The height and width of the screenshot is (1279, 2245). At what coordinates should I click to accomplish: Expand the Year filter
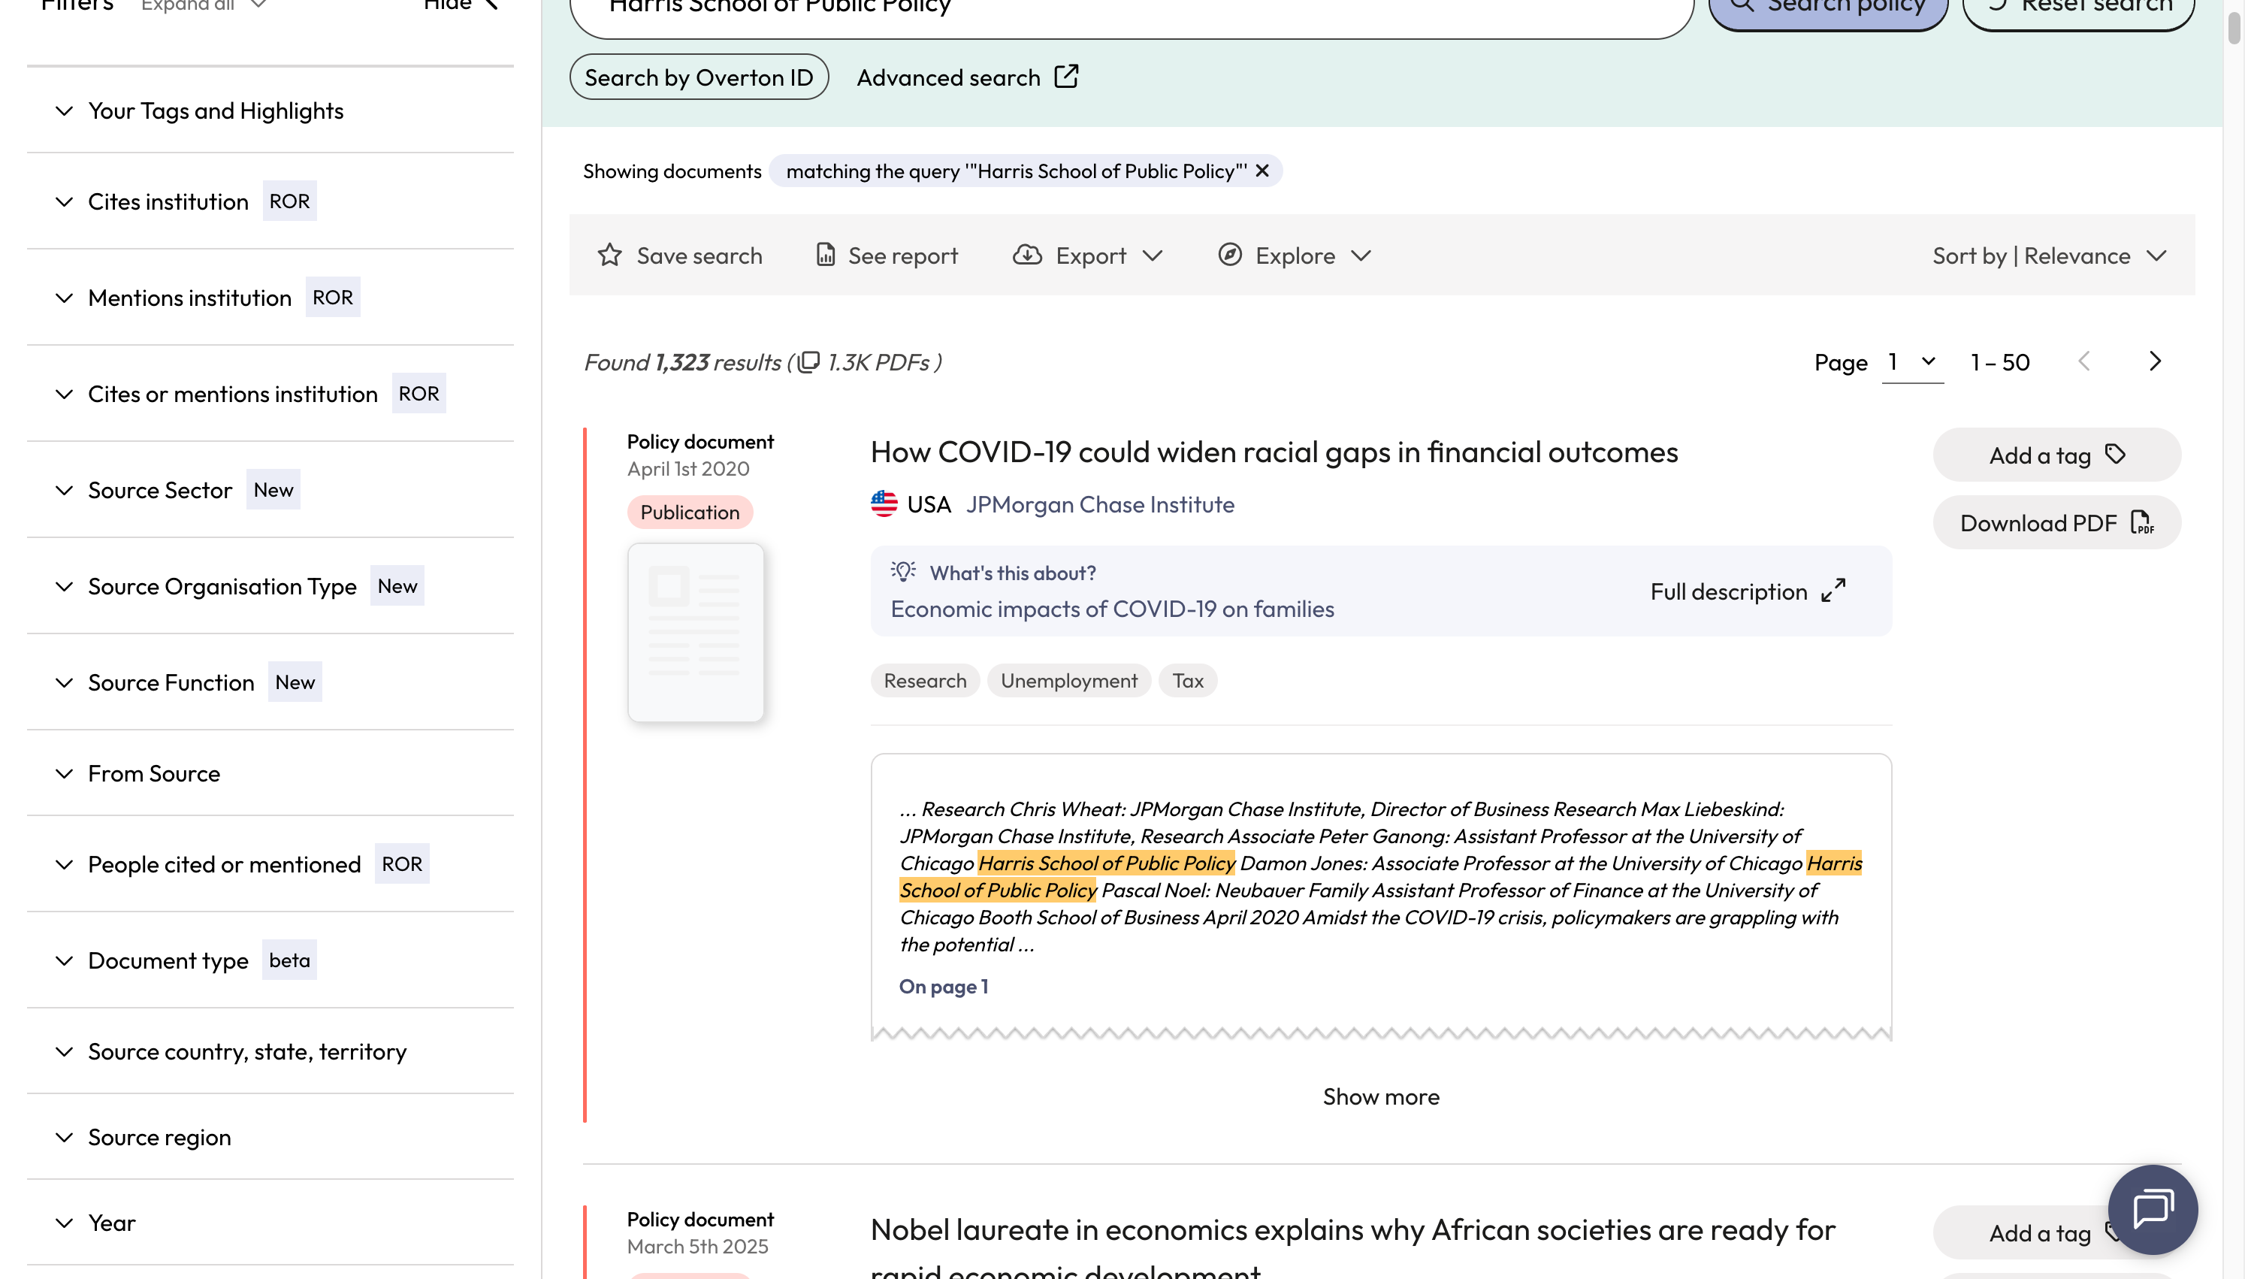click(x=270, y=1223)
